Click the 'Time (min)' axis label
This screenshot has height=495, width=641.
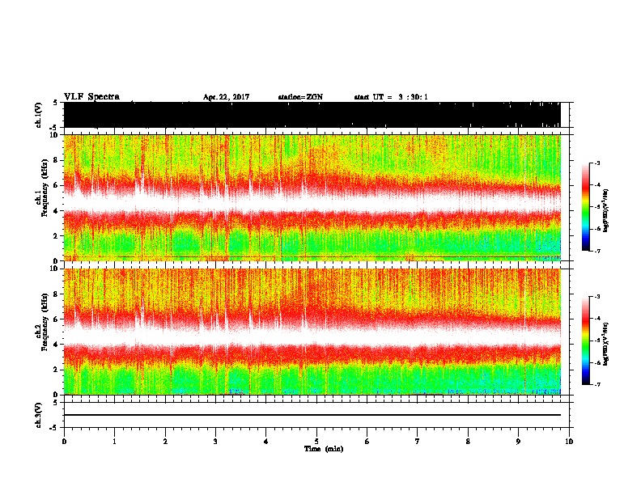(324, 449)
